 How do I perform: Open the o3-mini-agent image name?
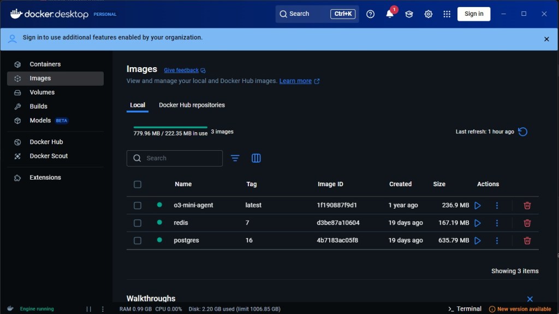(x=193, y=205)
